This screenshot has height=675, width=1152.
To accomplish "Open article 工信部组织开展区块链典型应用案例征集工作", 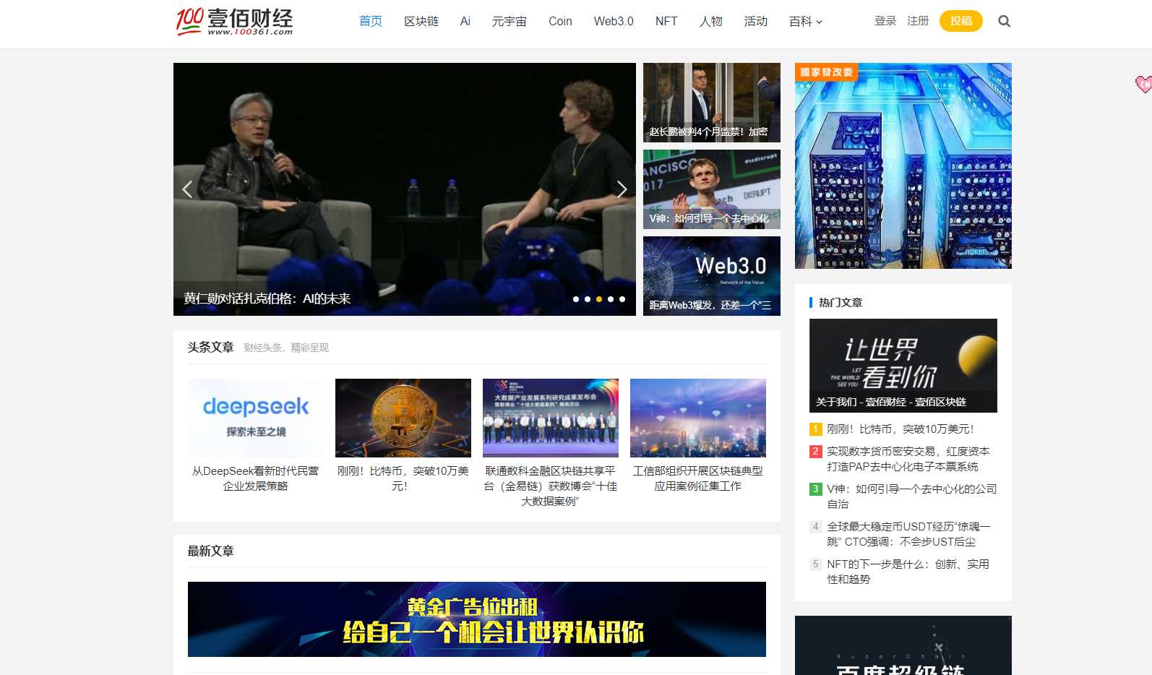I will point(698,478).
